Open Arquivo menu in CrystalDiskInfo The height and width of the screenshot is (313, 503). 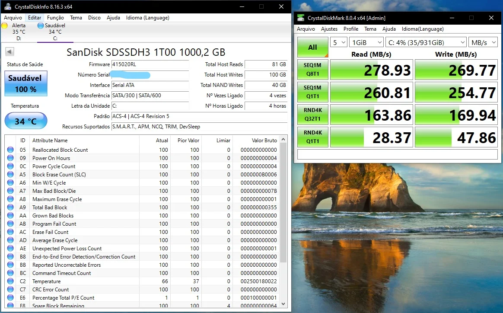coord(13,18)
